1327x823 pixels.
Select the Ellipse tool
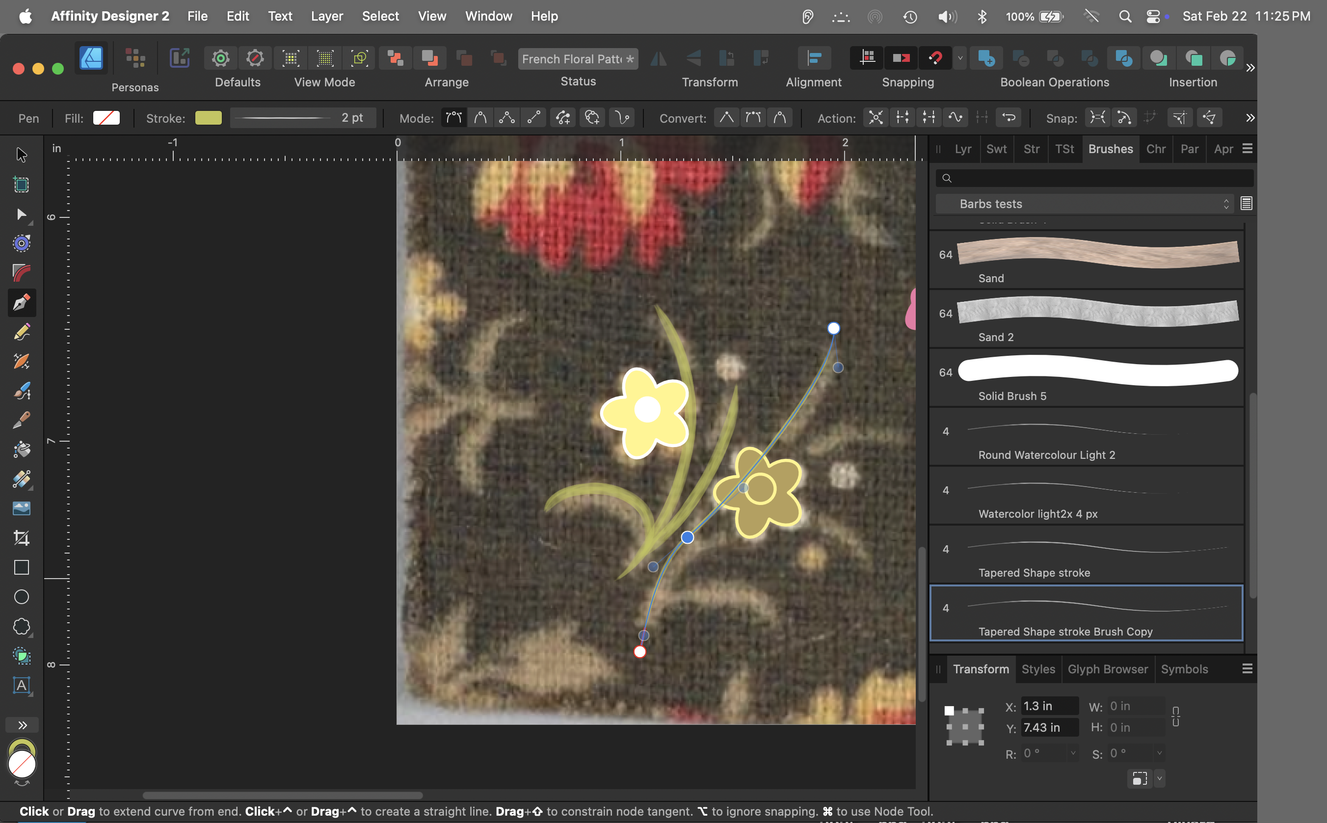21,597
